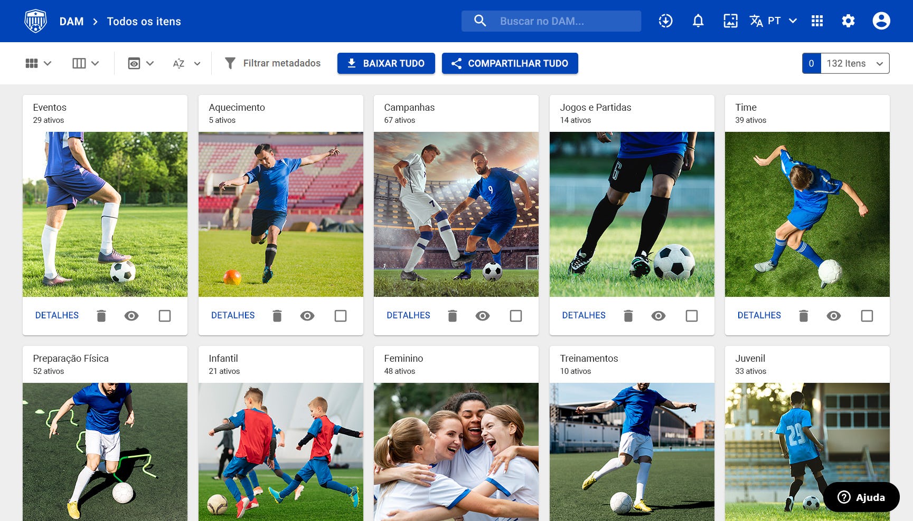The image size is (913, 521).
Task: Toggle visibility of Jogos e Partidas folder
Action: [658, 316]
